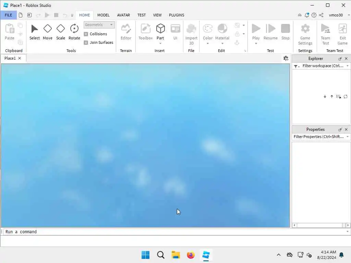Open the quick access toolbar customize arrow

pyautogui.click(x=72, y=15)
